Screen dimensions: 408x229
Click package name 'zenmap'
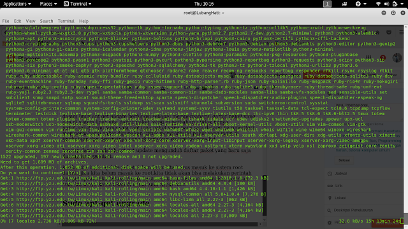[51, 151]
